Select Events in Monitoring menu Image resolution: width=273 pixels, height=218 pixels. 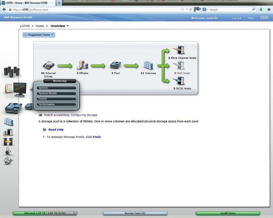tap(56, 99)
